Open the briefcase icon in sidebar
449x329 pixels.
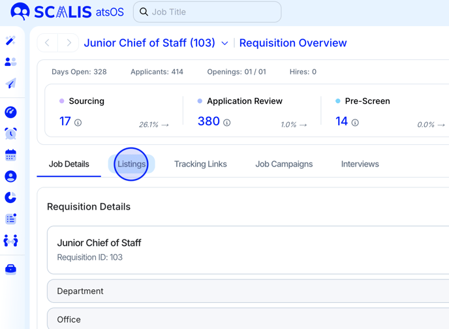10,269
